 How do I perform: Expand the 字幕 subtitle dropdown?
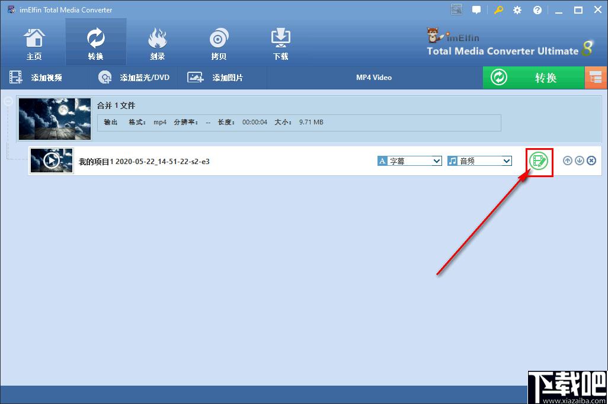tap(437, 161)
